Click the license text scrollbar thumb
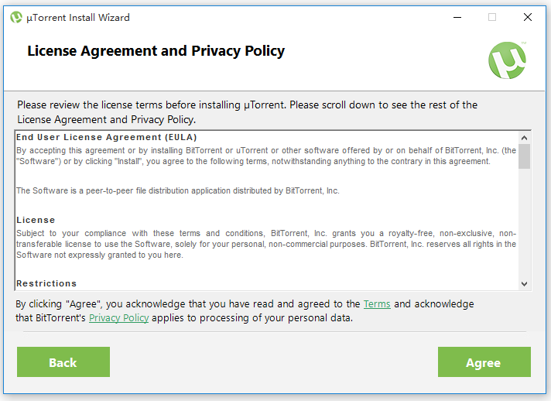 pos(525,155)
